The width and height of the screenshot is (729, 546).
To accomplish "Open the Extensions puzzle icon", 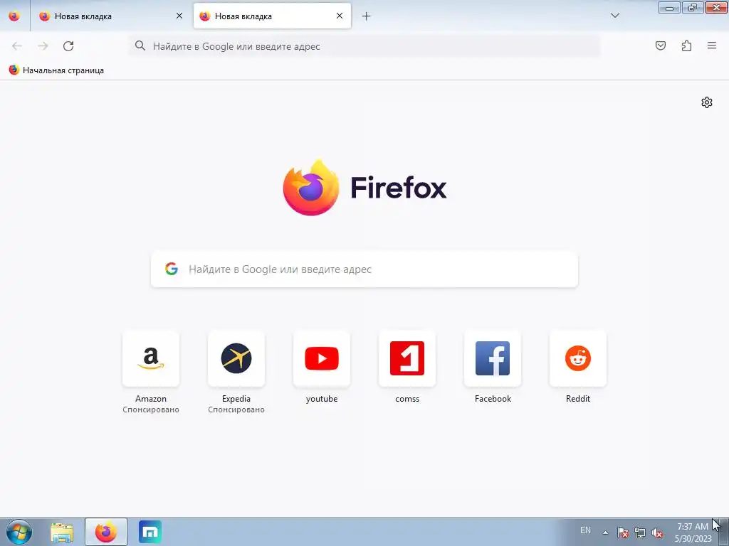I will tap(686, 45).
